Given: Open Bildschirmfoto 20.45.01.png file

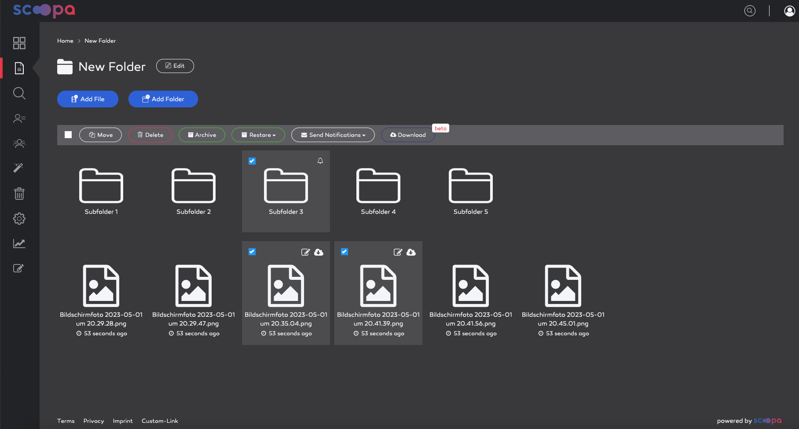Looking at the screenshot, I should [563, 293].
